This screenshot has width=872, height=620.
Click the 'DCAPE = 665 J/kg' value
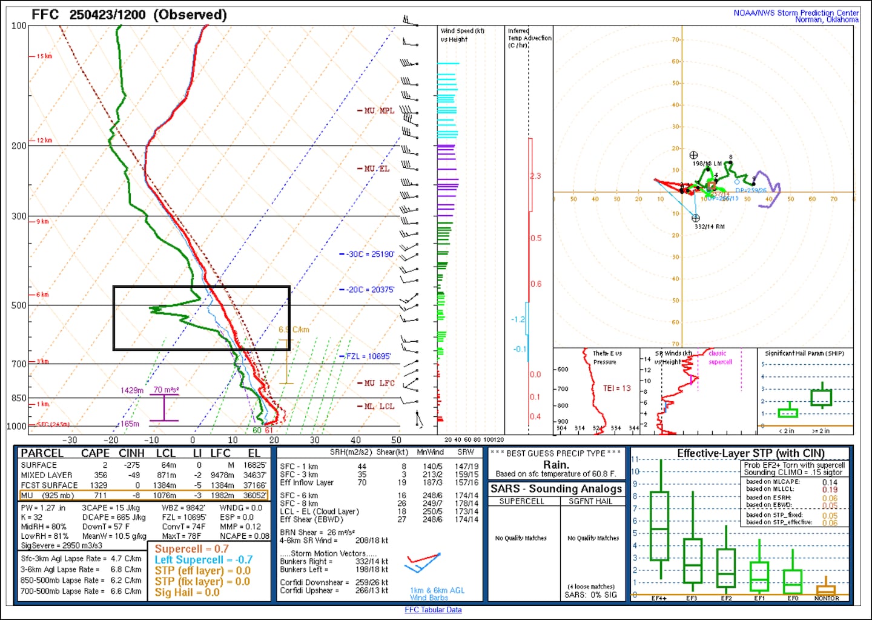pyautogui.click(x=114, y=518)
